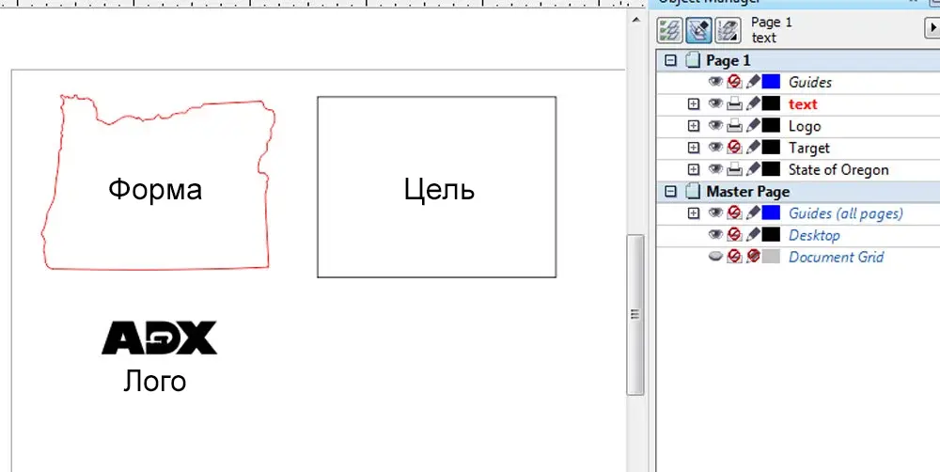This screenshot has height=472, width=940.
Task: Hide the Guides layer with eye icon
Action: [715, 82]
